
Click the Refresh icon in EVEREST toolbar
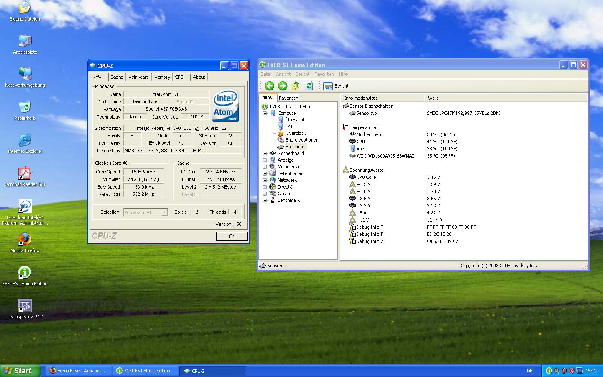point(309,86)
